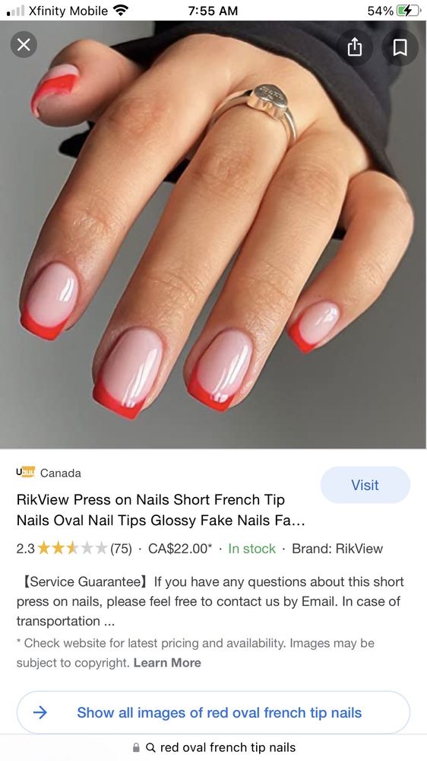Tap the Service Guarantee description text
The image size is (427, 761).
(x=210, y=601)
